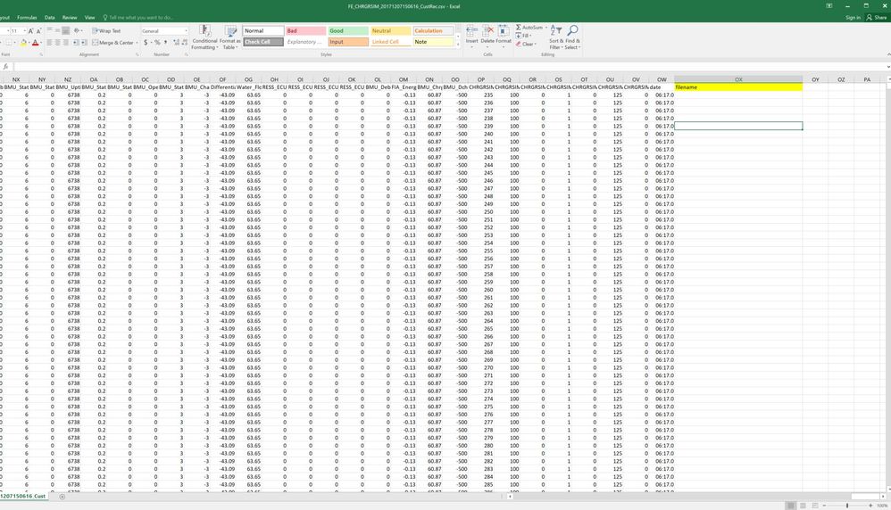891x510 pixels.
Task: Select the yellow filename header cell
Action: pos(738,86)
